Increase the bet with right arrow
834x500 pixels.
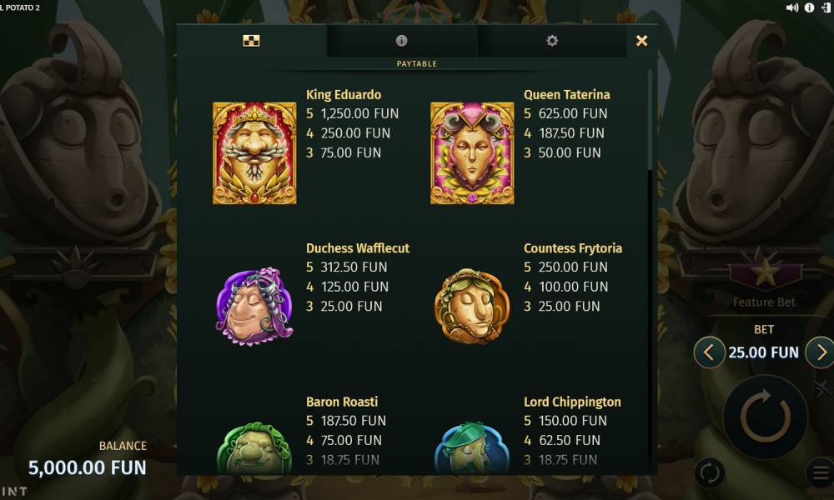pos(820,352)
